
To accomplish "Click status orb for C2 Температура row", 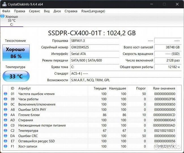I will [x=5, y=130].
